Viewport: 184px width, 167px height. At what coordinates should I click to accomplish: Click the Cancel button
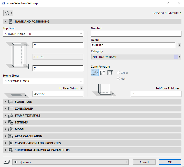point(144,162)
